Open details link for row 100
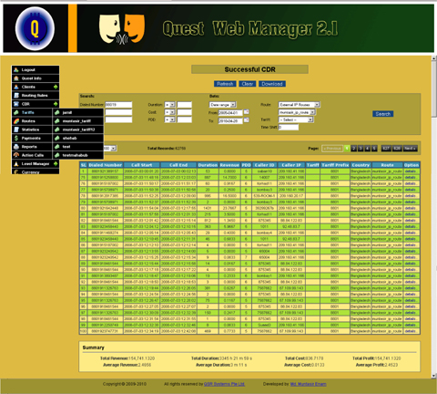The image size is (437, 394). tap(411, 331)
